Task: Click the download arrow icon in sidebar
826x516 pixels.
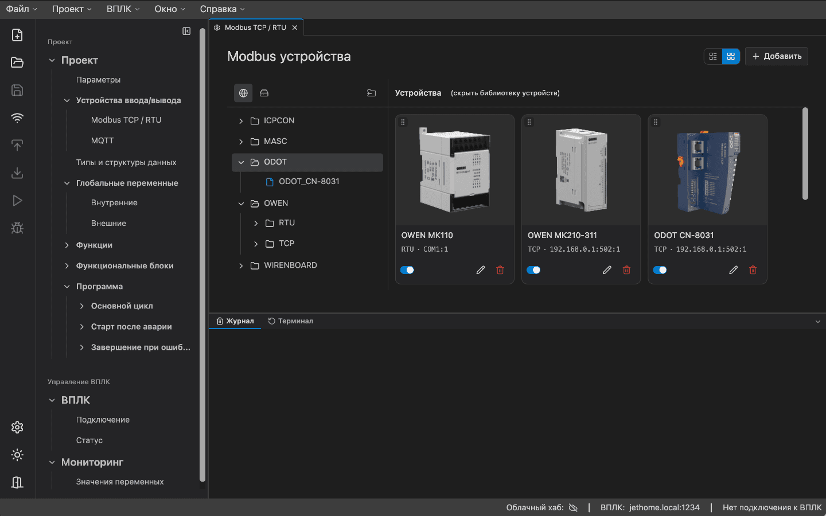Action: click(x=17, y=173)
